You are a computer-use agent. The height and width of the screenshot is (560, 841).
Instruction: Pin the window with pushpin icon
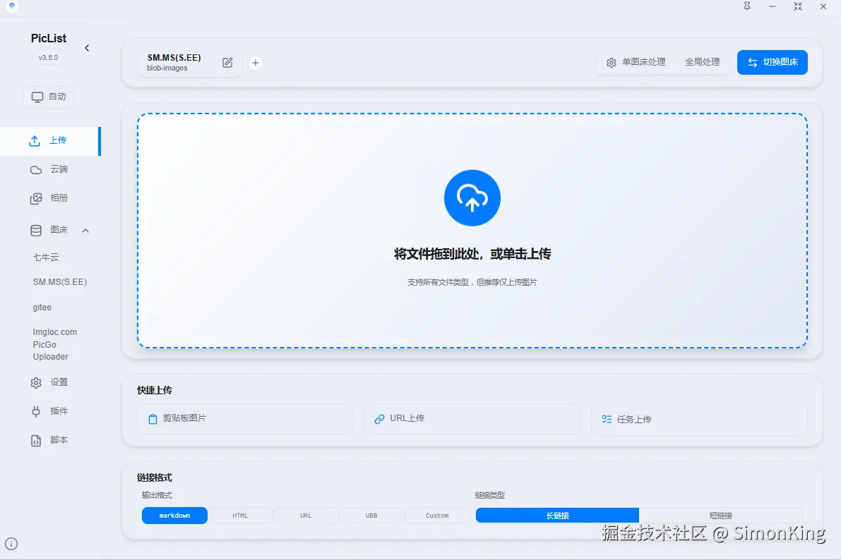[x=746, y=6]
